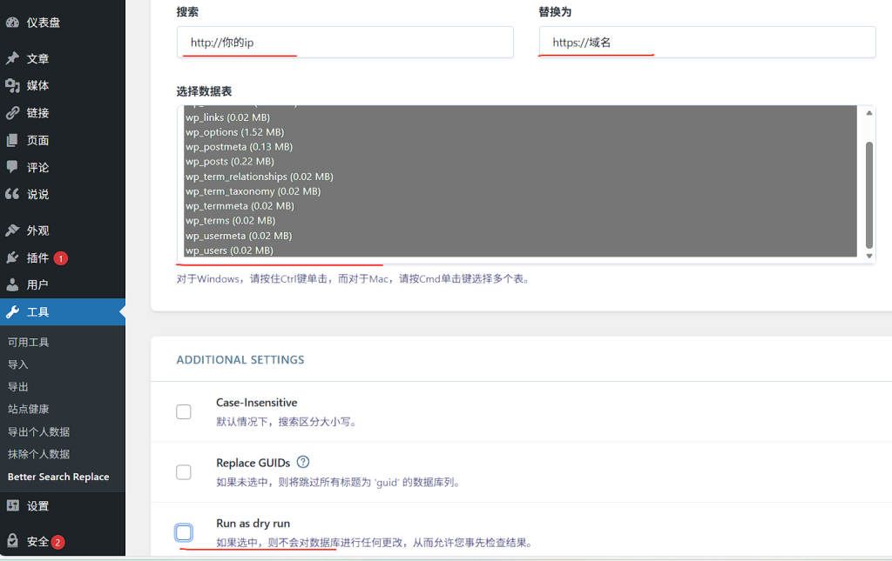Select wp_options in the table list
This screenshot has height=561, width=892.
coord(234,132)
